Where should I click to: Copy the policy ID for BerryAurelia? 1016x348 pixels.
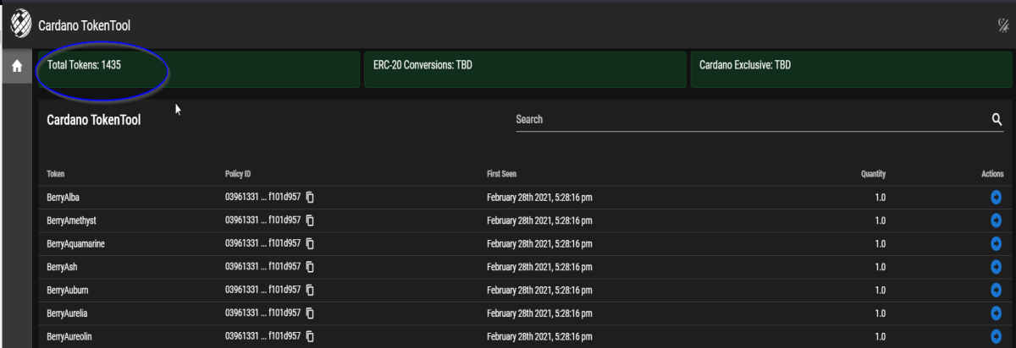(x=310, y=313)
